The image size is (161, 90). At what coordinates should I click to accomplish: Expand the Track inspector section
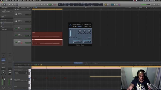[x=1, y=29]
